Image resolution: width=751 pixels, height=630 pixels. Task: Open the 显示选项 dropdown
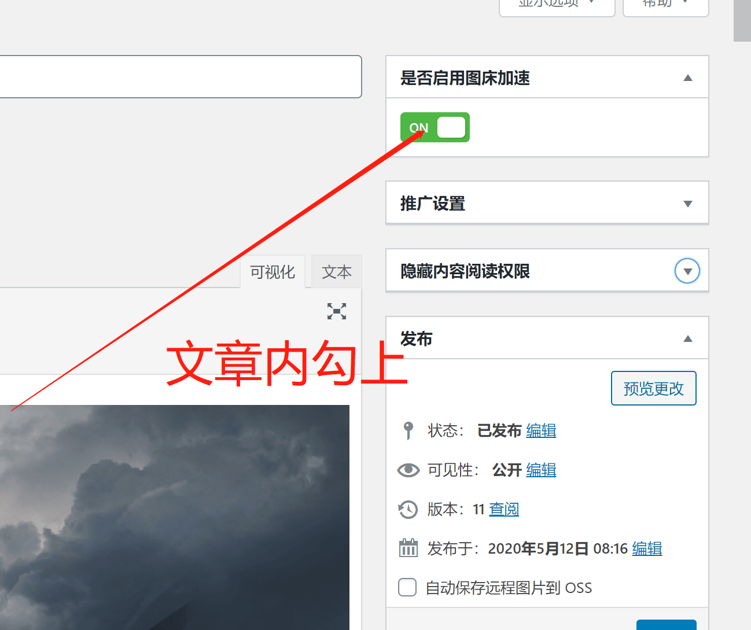click(x=556, y=5)
